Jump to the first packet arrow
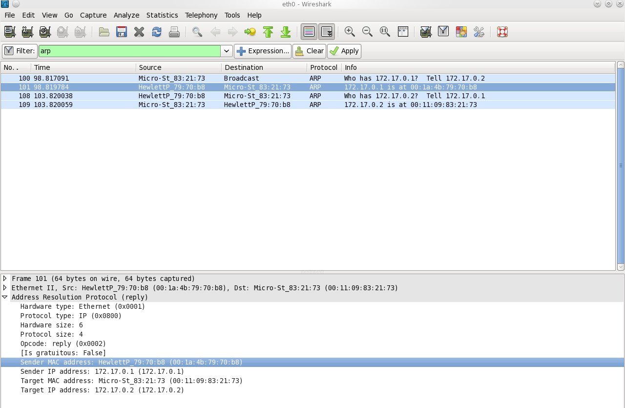 pos(268,32)
